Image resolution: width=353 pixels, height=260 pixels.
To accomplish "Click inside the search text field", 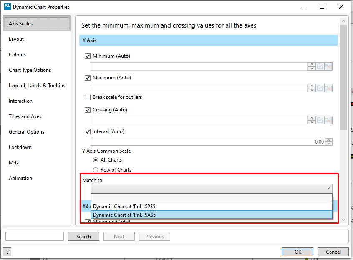I will pyautogui.click(x=34, y=236).
